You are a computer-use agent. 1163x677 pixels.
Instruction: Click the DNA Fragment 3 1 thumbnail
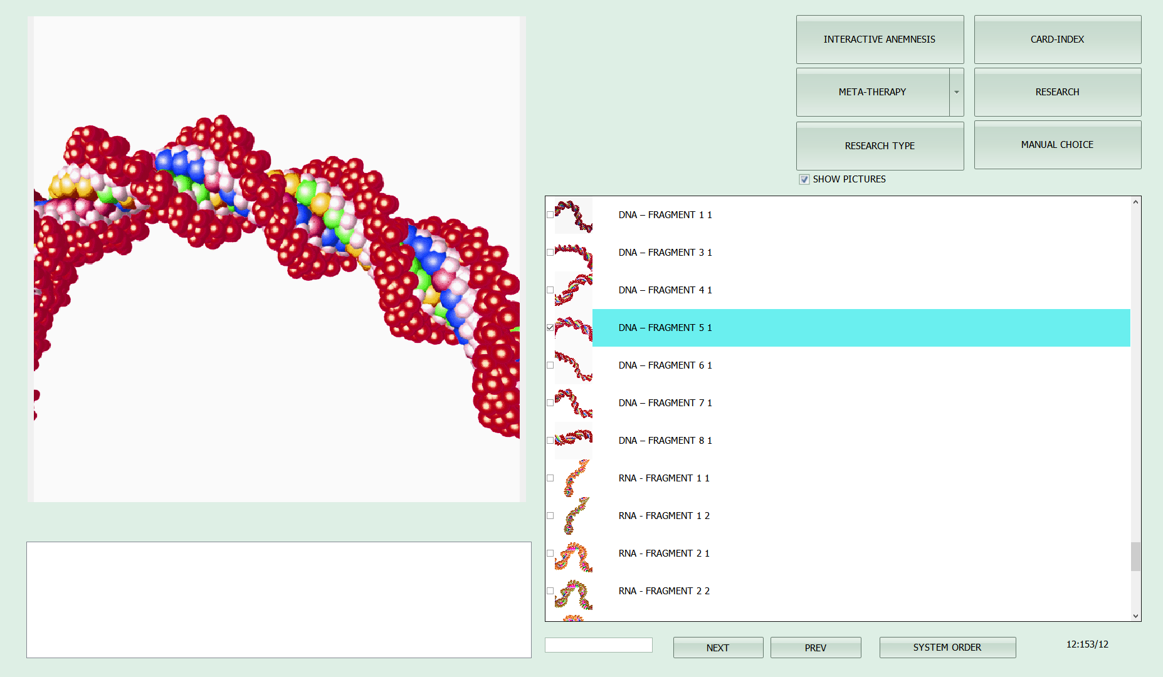pyautogui.click(x=573, y=253)
